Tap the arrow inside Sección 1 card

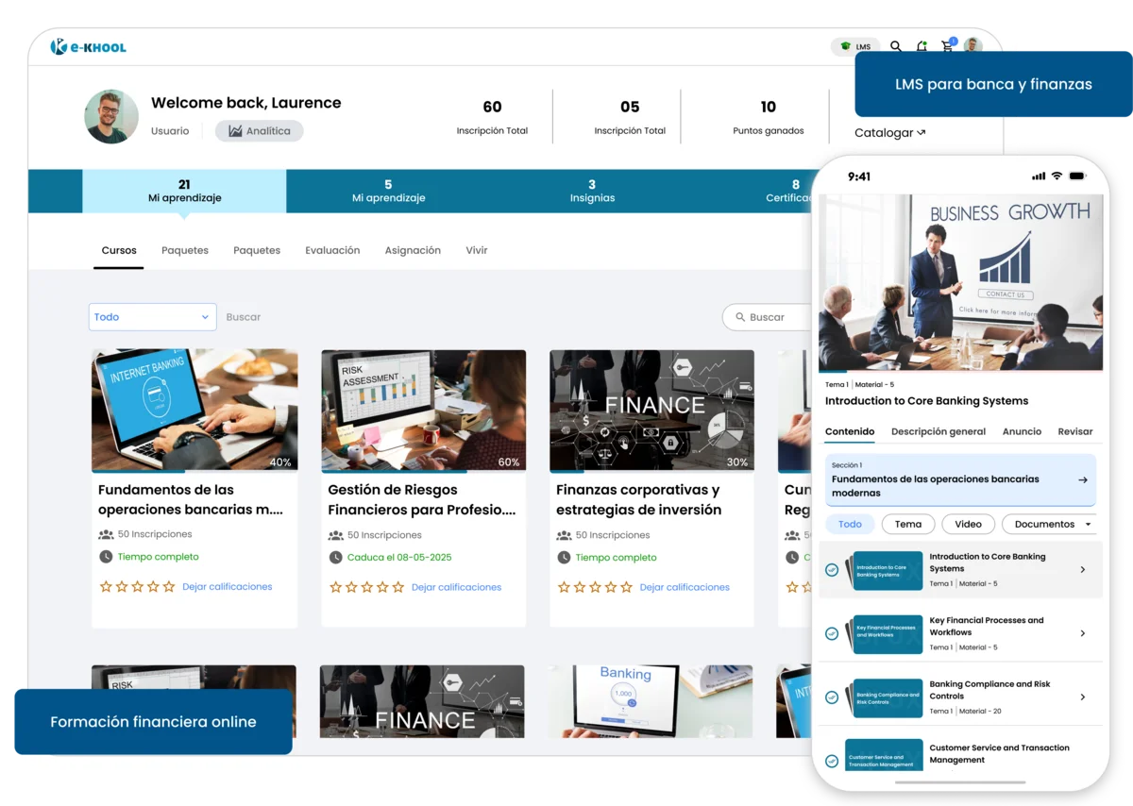[1081, 479]
